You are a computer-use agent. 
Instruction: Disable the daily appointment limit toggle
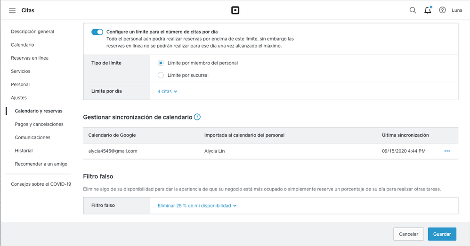(97, 32)
